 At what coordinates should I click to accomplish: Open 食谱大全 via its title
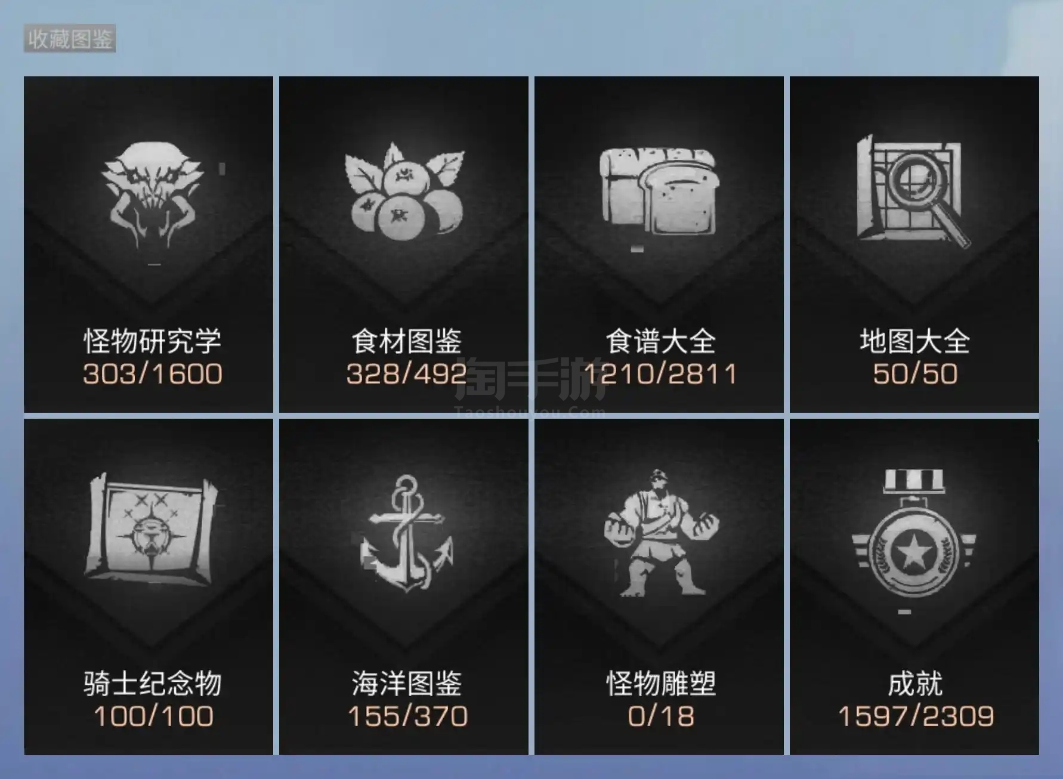(x=660, y=341)
